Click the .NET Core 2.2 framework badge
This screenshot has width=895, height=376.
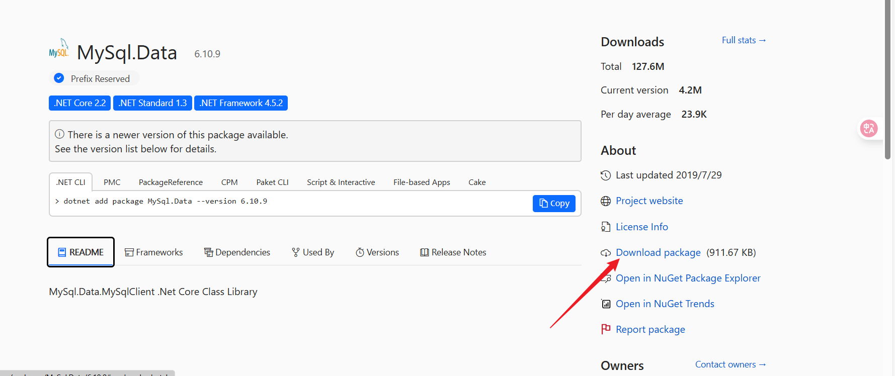[79, 103]
